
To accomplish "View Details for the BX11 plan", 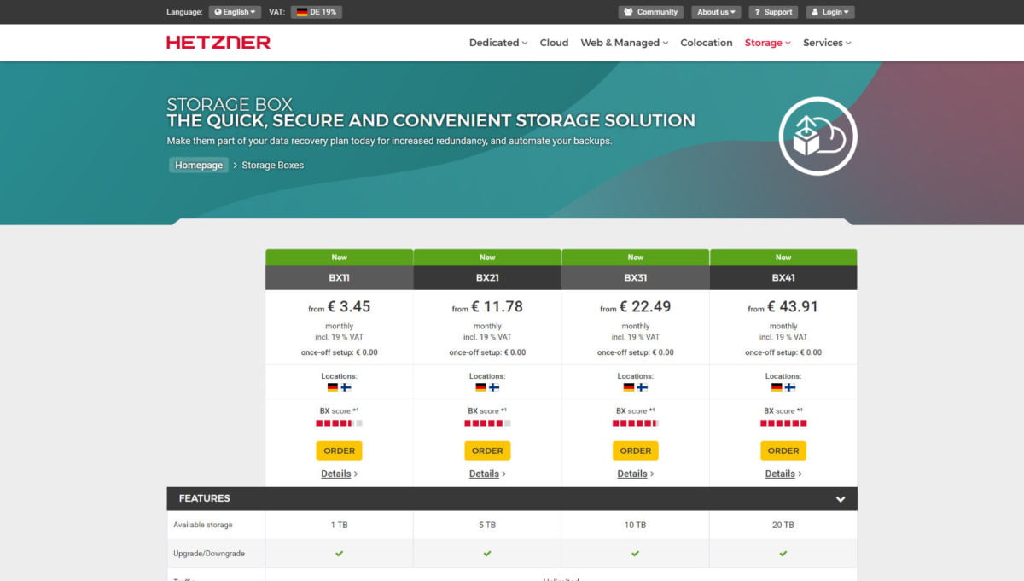I will pyautogui.click(x=340, y=474).
